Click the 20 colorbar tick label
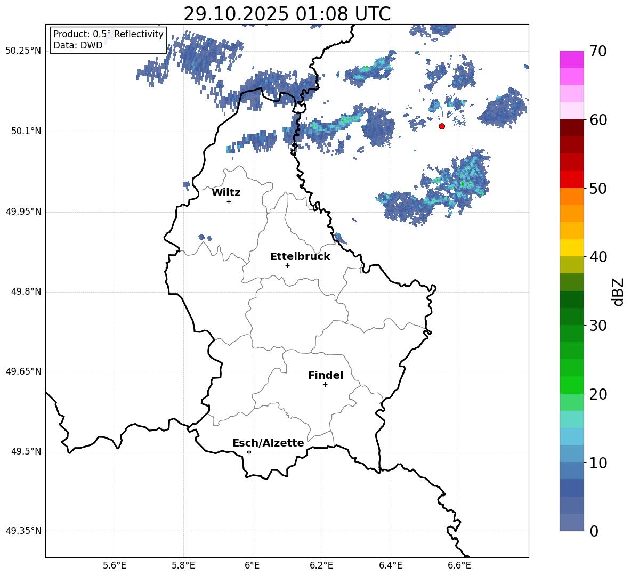This screenshot has width=631, height=576. tap(598, 394)
